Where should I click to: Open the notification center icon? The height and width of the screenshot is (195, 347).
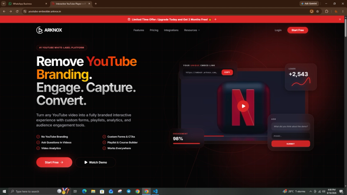click(341, 192)
